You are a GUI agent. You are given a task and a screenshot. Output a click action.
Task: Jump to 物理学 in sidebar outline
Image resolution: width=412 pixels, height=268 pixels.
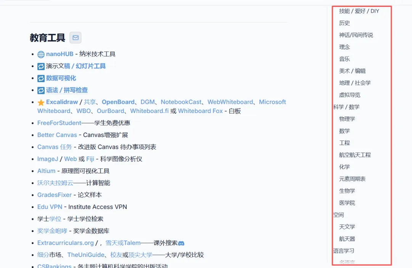(x=347, y=119)
